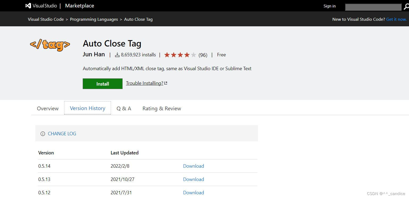This screenshot has width=409, height=198.
Task: Click the date 2021/7/31
Action: [121, 193]
